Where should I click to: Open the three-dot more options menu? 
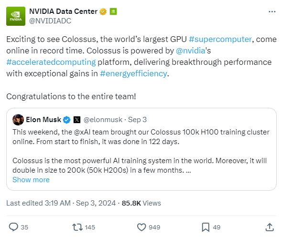(x=272, y=12)
